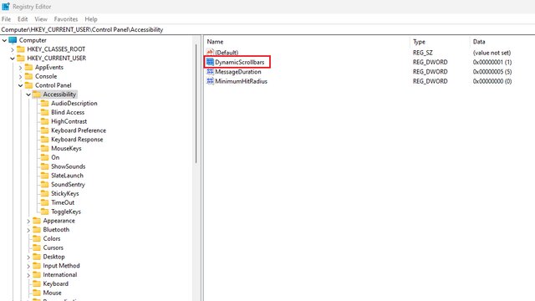
Task: Select the StickyKeys folder icon
Action: (44, 193)
